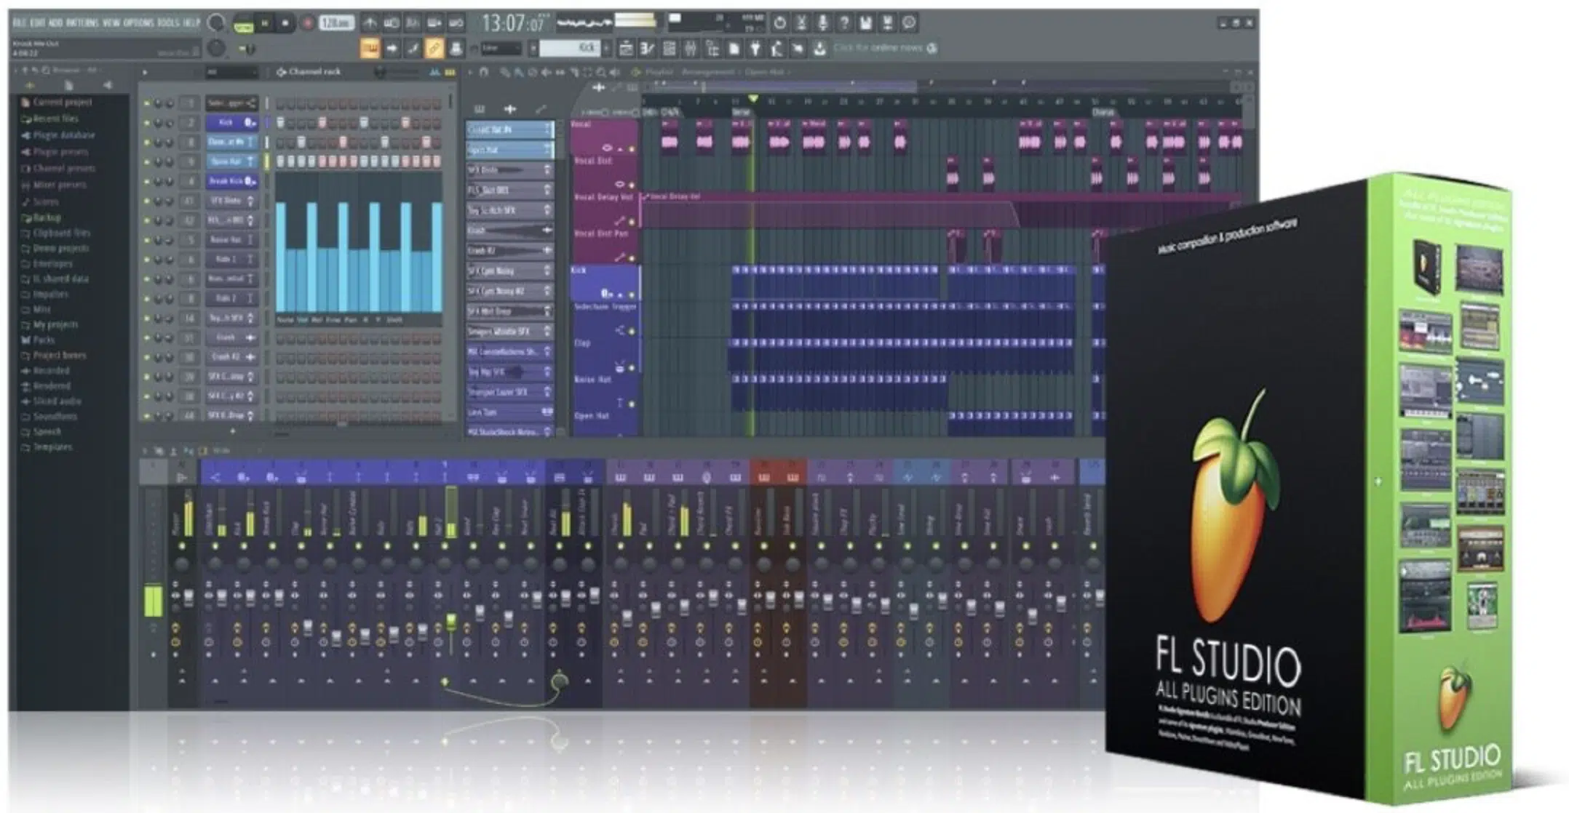
Task: Adjust the master pitch knob below volume
Action: [x=216, y=49]
